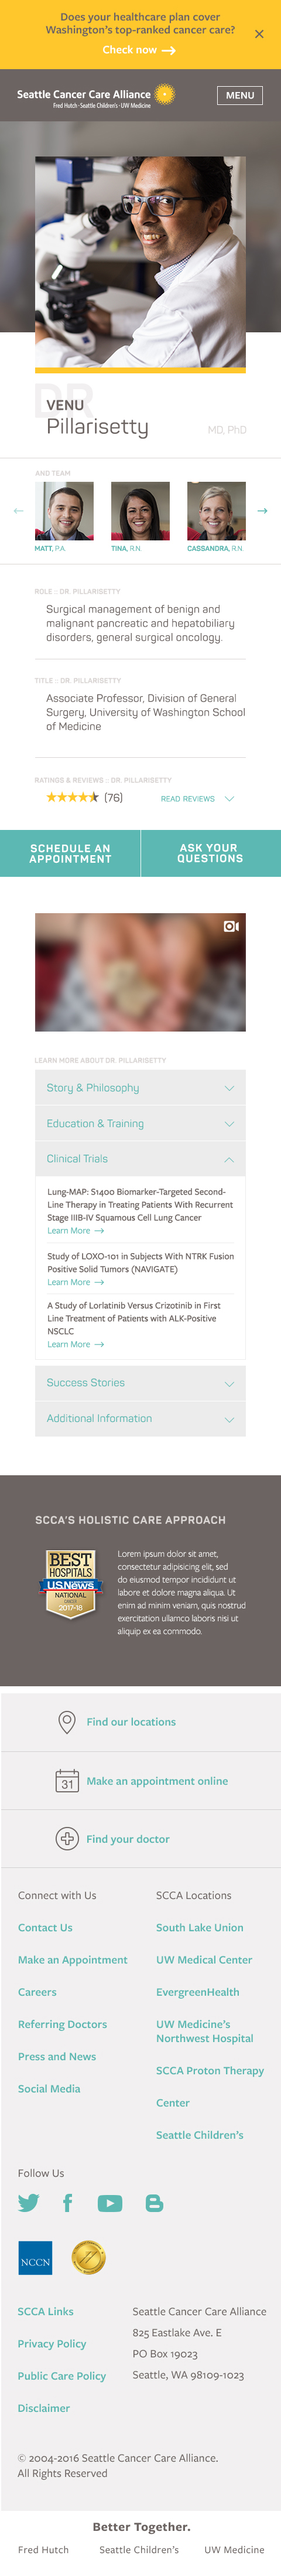Show next team members with right arrow

(262, 511)
